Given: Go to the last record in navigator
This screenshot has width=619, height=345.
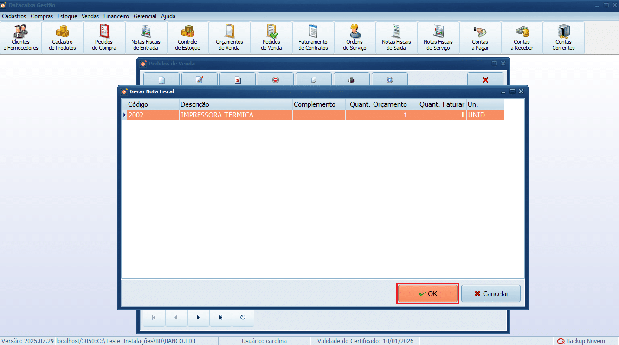Looking at the screenshot, I should (x=221, y=318).
